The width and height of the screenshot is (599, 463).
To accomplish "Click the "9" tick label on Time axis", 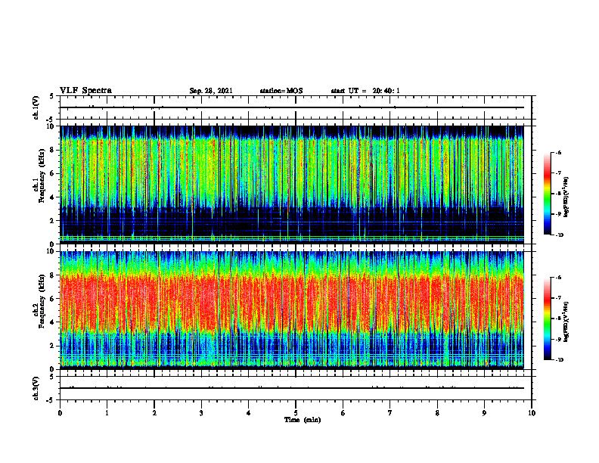I will 484,413.
